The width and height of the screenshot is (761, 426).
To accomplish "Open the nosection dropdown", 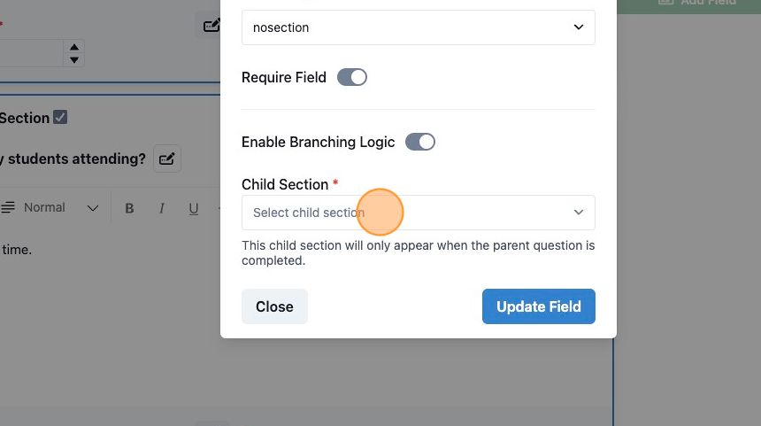I will click(x=419, y=27).
